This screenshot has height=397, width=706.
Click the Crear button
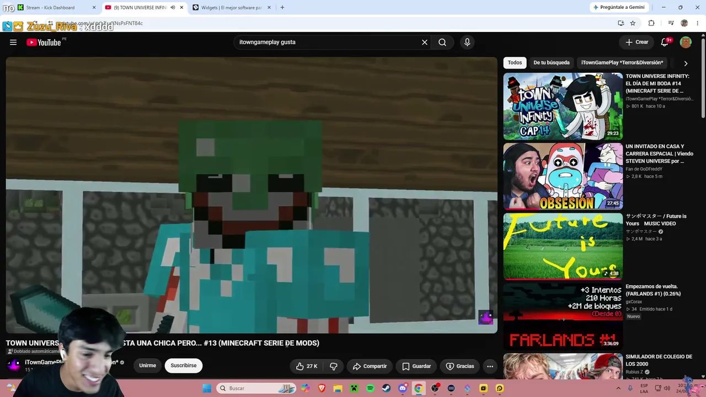pos(637,42)
